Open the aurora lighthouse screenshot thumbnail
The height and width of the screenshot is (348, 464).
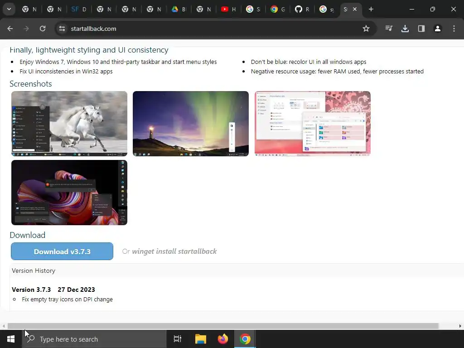[x=191, y=124]
